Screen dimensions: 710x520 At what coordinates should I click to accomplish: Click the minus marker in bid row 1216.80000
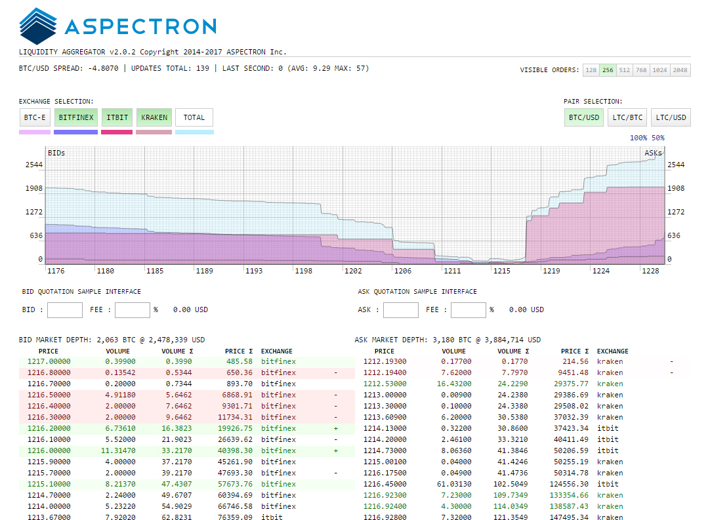point(335,373)
